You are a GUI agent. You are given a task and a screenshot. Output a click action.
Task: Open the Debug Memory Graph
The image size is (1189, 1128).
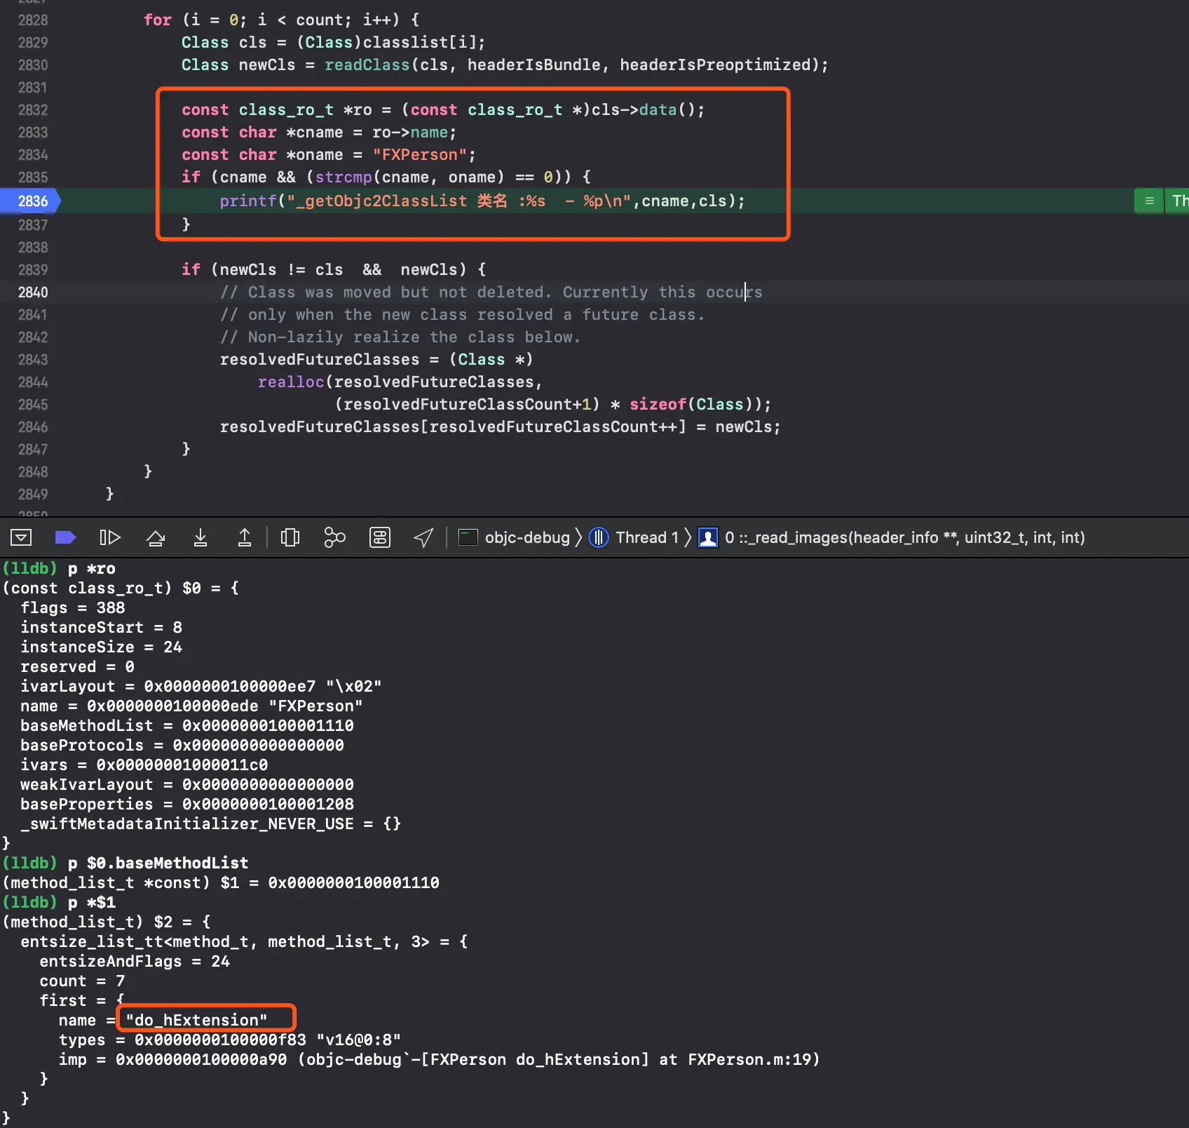(x=335, y=537)
